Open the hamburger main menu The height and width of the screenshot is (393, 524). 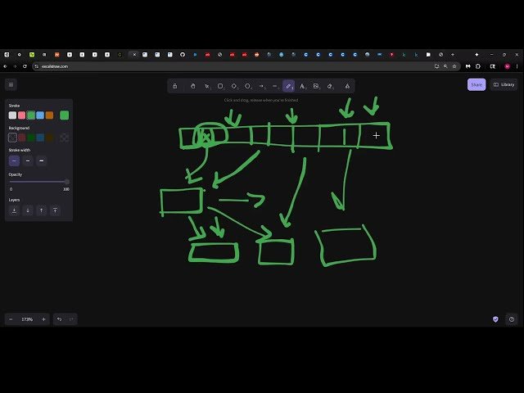pyautogui.click(x=11, y=84)
